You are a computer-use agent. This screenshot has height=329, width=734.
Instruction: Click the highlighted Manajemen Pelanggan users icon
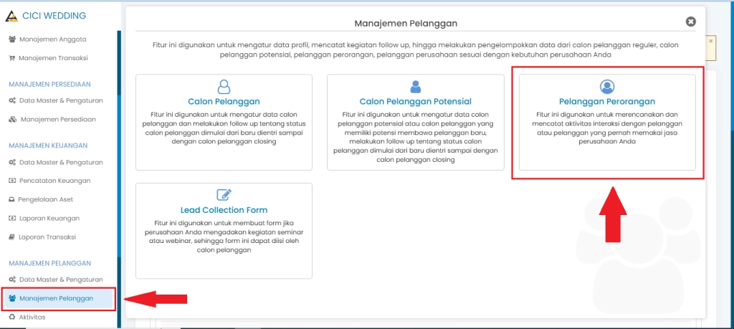coord(13,299)
